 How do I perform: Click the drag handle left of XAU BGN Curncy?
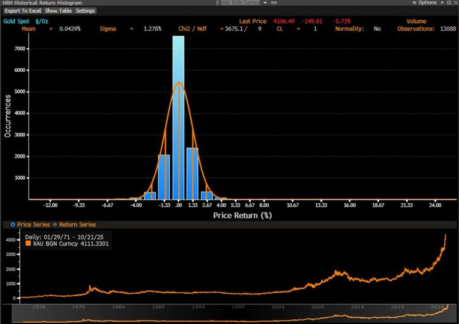(217, 2)
